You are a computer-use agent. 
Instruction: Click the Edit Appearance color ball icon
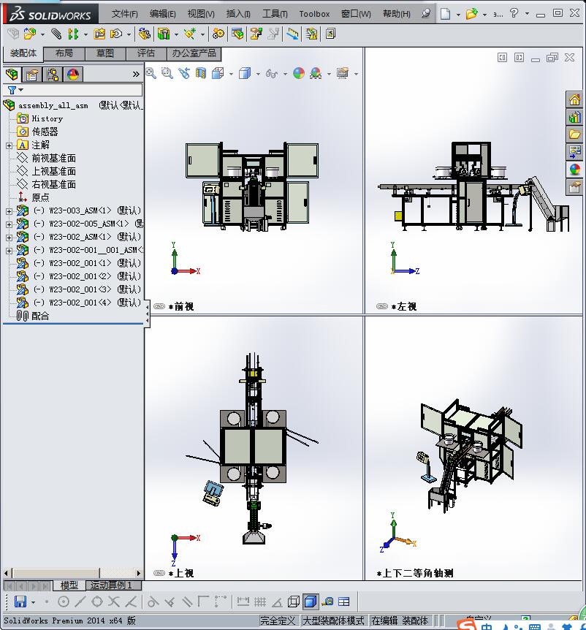coord(299,73)
